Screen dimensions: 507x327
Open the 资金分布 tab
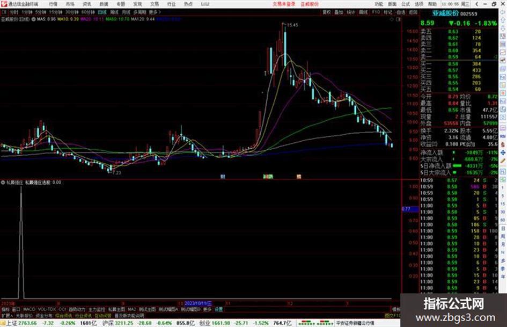pos(43,315)
